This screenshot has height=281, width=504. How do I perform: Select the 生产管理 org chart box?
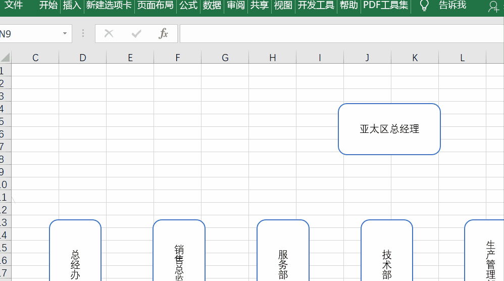coord(484,251)
